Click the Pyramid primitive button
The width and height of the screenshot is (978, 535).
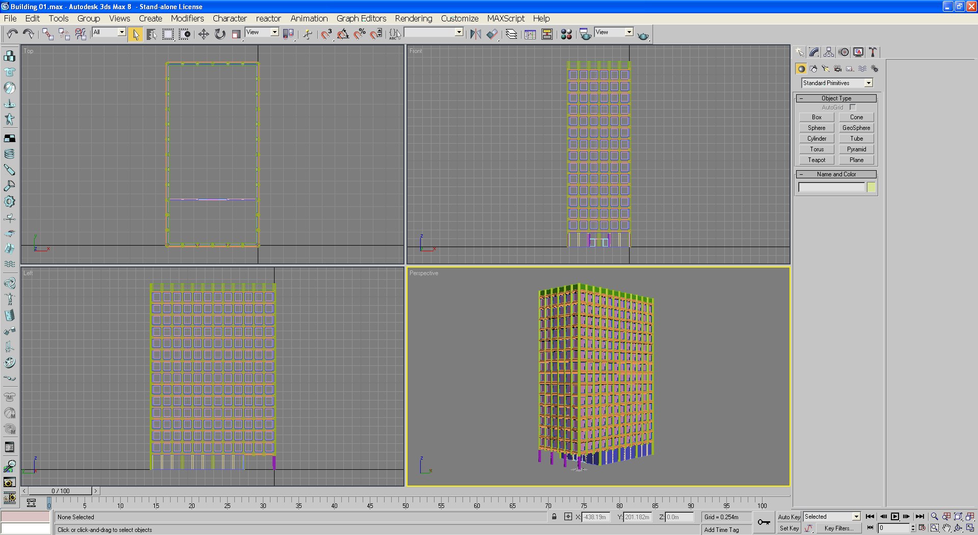856,149
